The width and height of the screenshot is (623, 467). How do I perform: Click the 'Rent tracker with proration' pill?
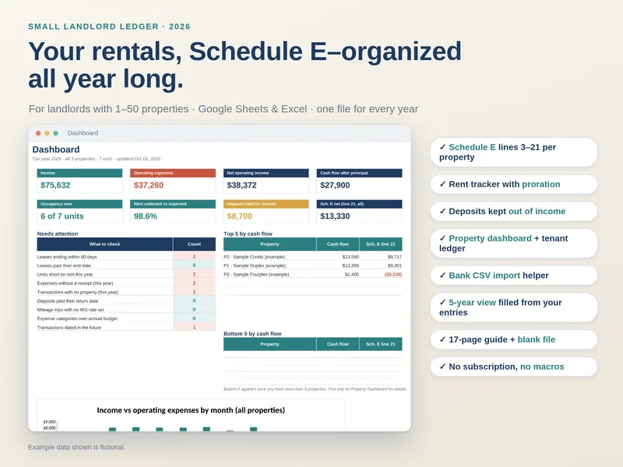point(514,184)
